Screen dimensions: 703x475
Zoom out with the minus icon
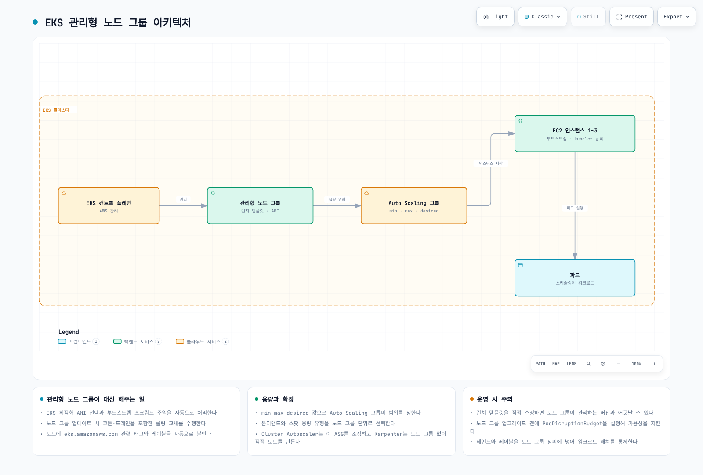[x=619, y=364]
